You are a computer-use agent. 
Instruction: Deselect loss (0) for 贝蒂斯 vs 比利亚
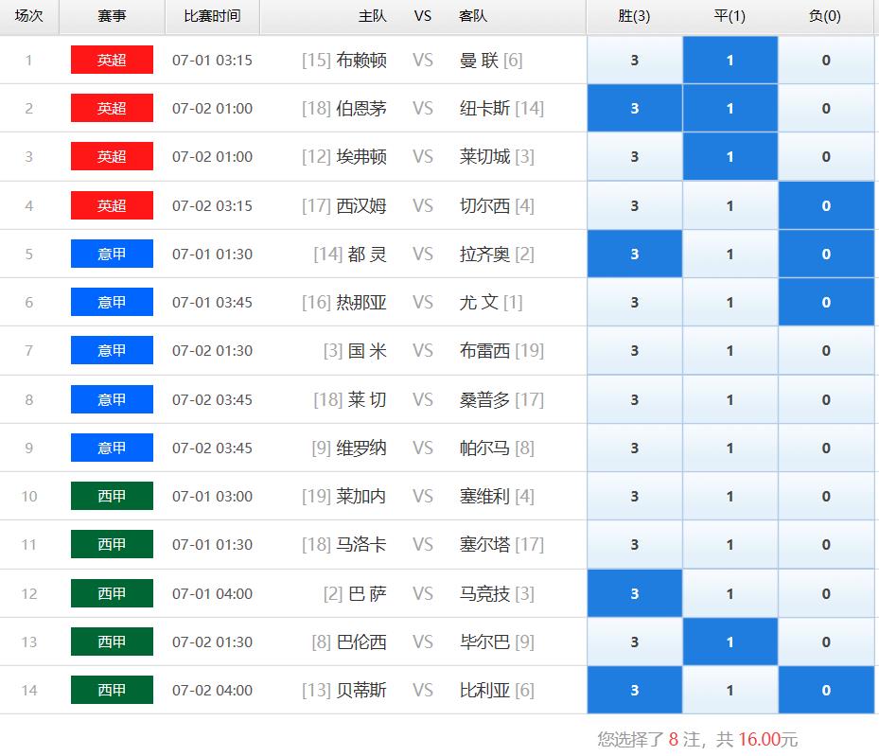click(x=826, y=690)
